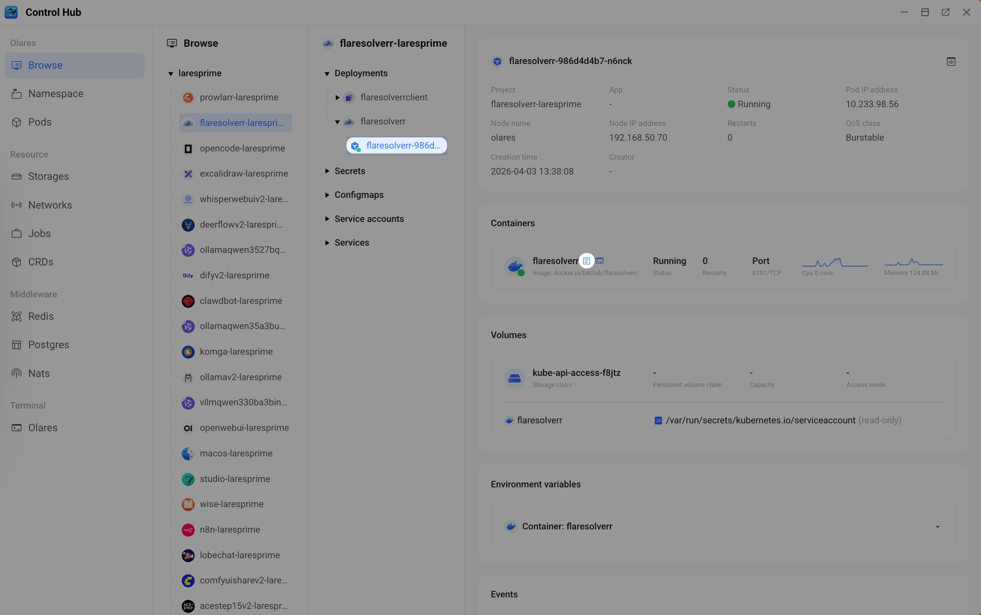Screen dimensions: 981x615
Task: Open the Namespace section
Action: (x=55, y=93)
